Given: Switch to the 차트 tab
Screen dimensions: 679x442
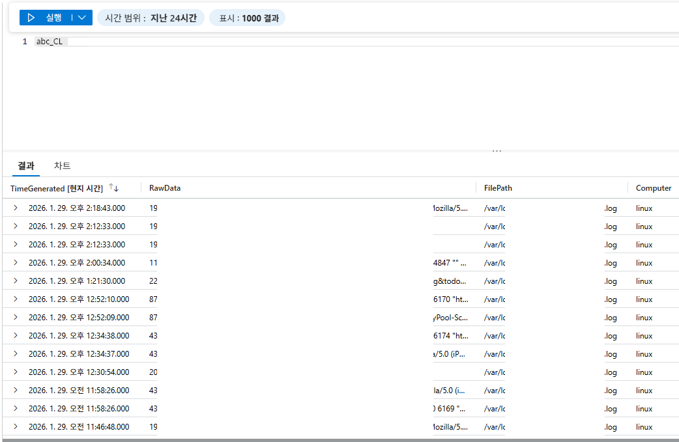Looking at the screenshot, I should (x=62, y=165).
